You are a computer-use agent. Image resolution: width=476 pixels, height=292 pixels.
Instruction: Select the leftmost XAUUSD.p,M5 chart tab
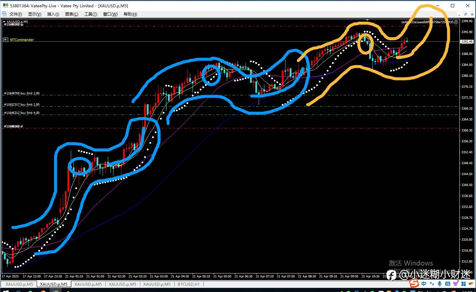click(x=19, y=284)
